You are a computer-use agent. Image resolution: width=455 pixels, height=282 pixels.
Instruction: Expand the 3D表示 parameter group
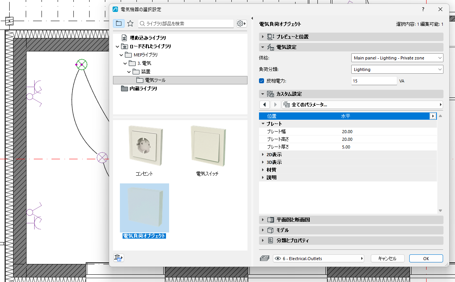(x=263, y=162)
